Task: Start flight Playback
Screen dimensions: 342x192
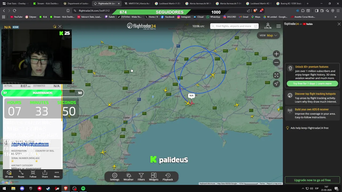Action: 168,177
